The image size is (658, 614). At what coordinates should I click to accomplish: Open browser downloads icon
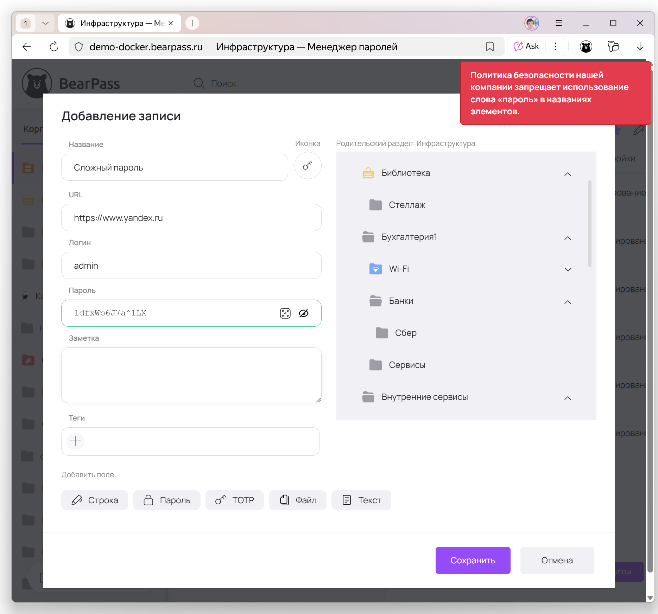tap(640, 47)
